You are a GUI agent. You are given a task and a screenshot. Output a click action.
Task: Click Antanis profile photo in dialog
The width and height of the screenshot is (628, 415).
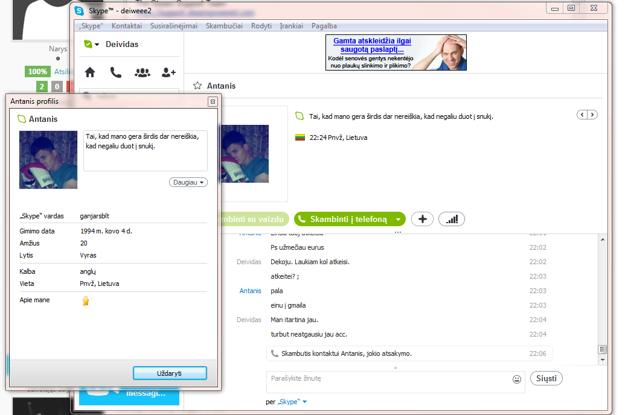(x=48, y=160)
